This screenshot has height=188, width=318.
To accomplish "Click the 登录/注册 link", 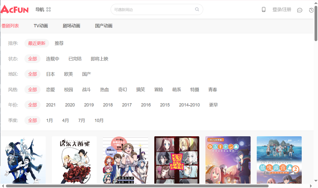I will (x=282, y=10).
